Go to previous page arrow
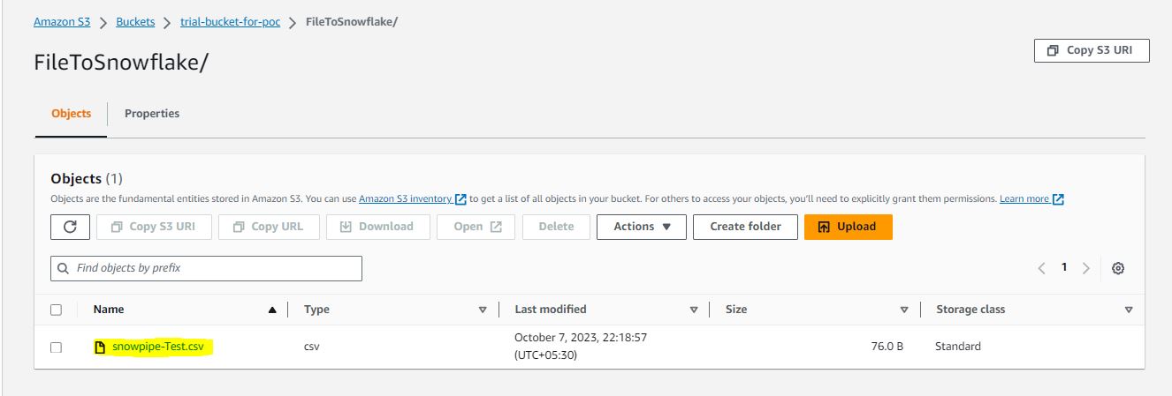The width and height of the screenshot is (1172, 396). [1043, 268]
